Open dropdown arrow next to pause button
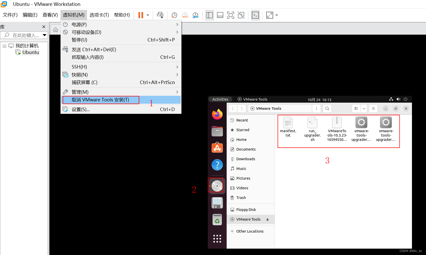The image size is (426, 255). [x=148, y=15]
